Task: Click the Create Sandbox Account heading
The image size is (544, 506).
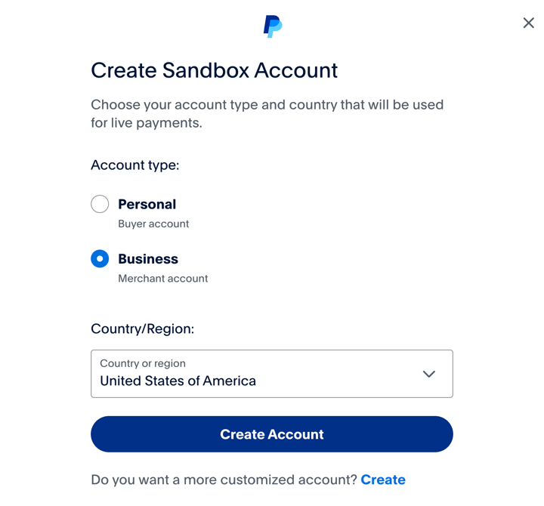Action: click(214, 70)
